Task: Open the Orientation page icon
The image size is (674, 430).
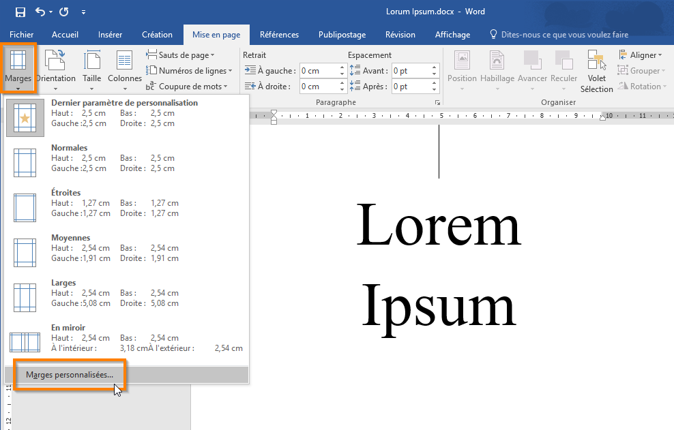Action: pyautogui.click(x=55, y=60)
